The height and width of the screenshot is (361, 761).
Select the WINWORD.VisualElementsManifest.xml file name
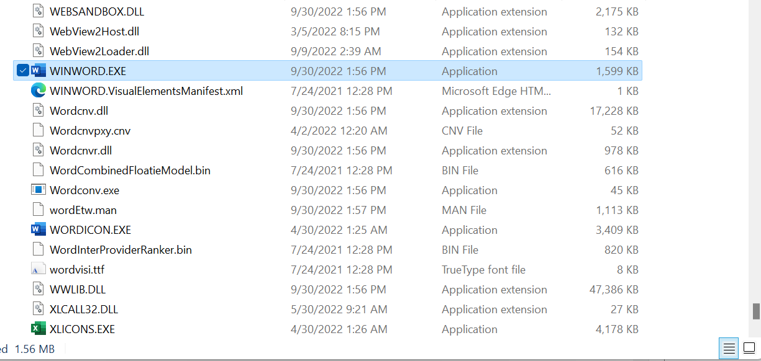pos(146,91)
